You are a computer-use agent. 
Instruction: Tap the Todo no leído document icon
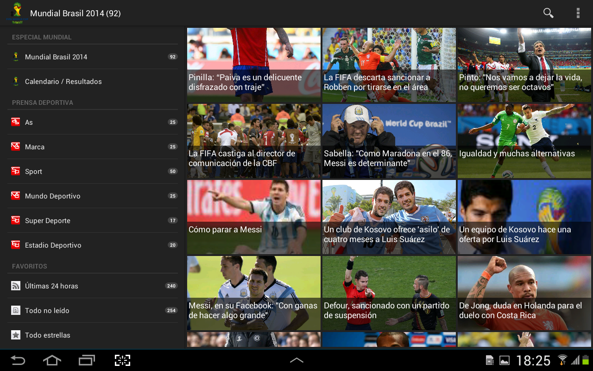(16, 310)
